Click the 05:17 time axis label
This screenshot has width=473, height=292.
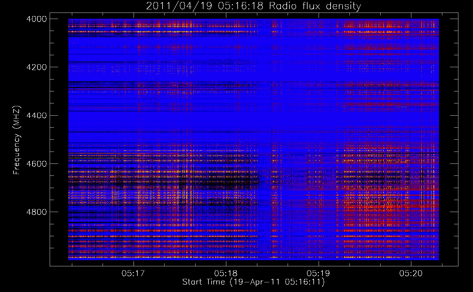pos(134,274)
